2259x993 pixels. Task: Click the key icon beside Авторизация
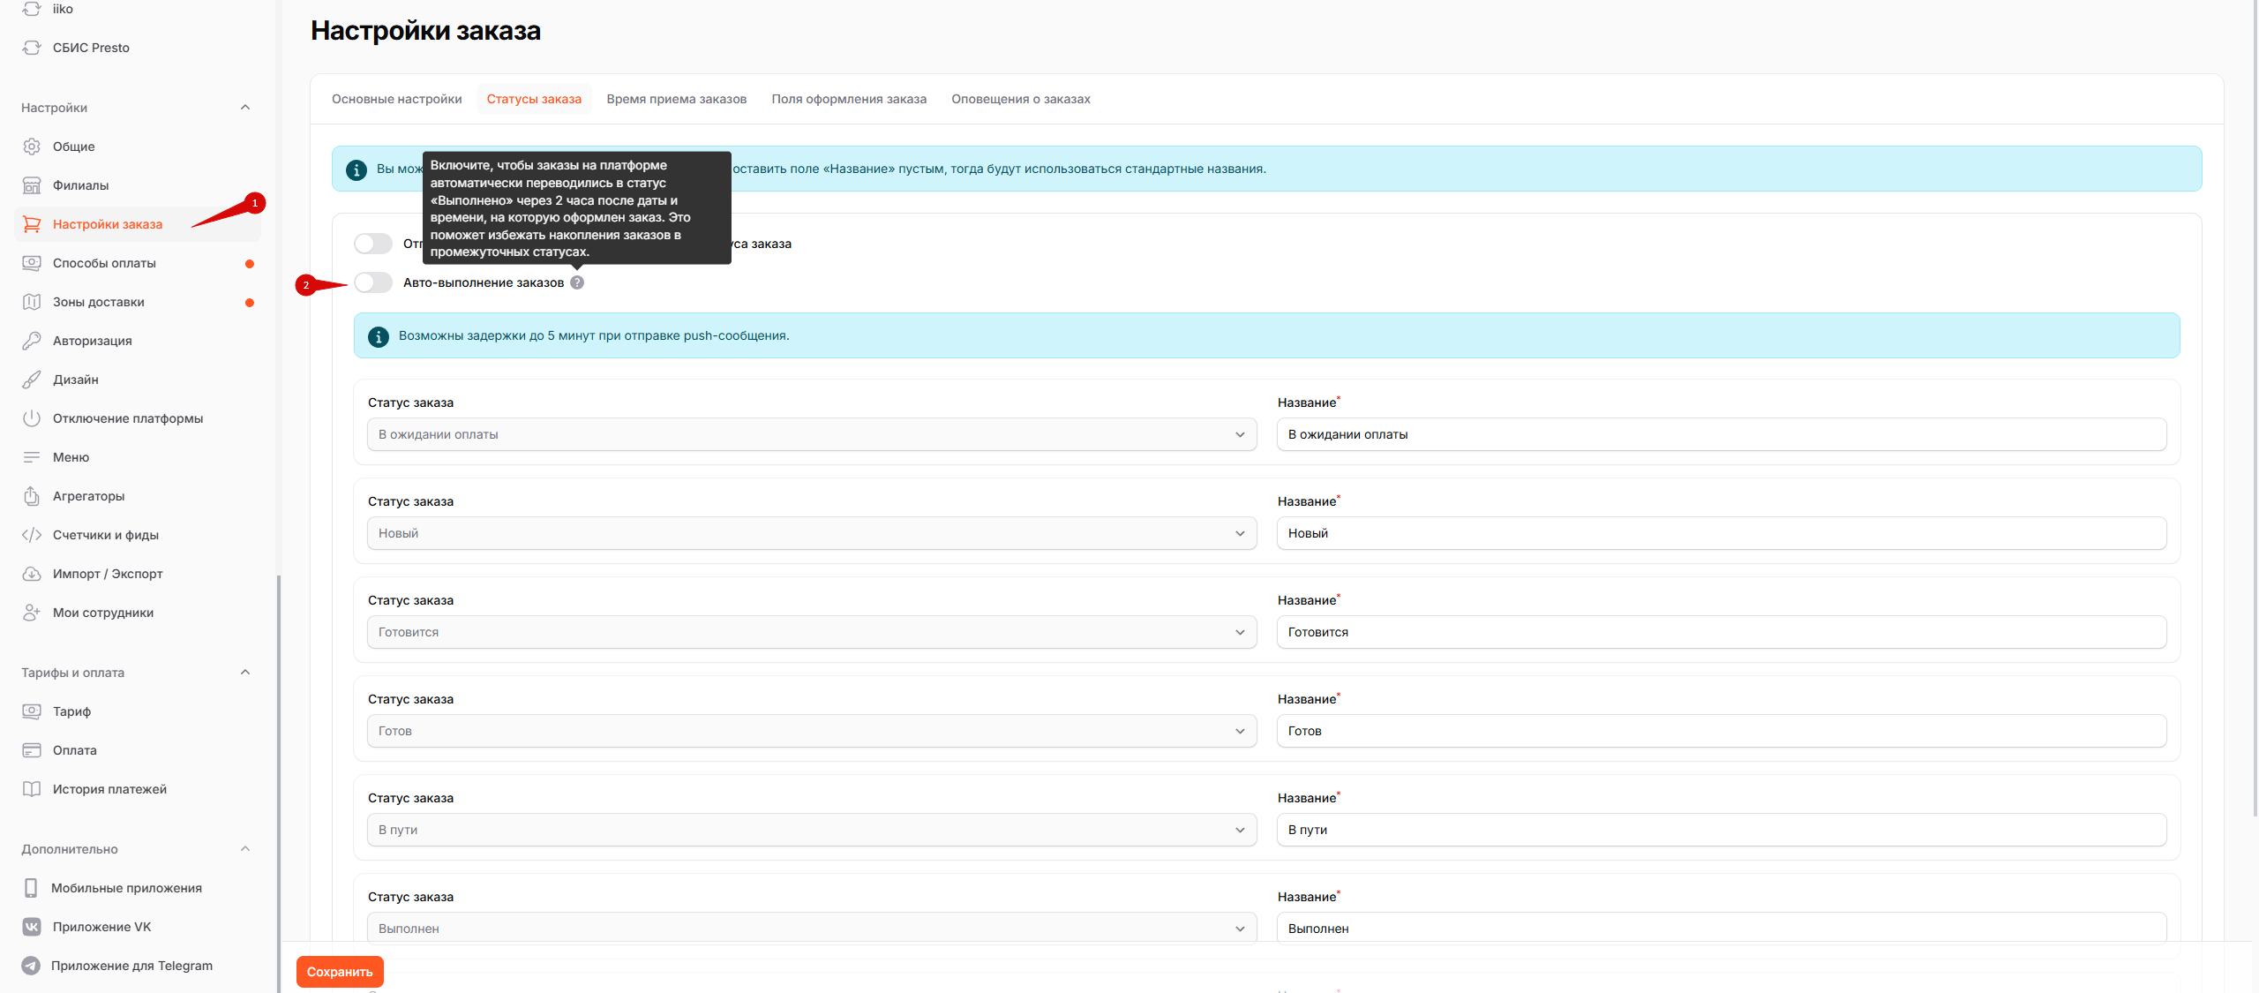[x=32, y=341]
